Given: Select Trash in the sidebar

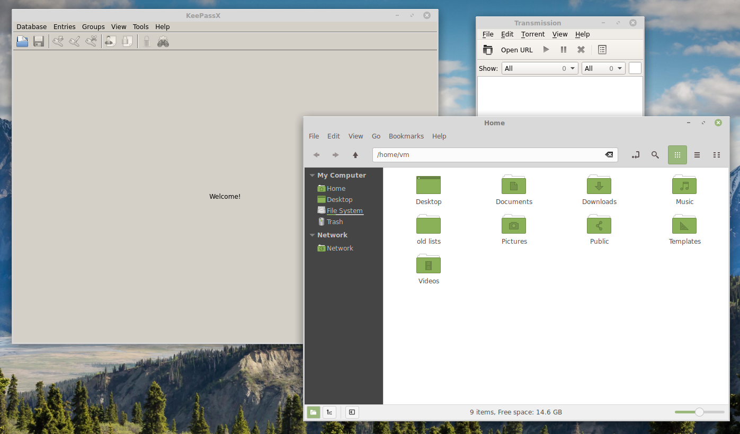Looking at the screenshot, I should pyautogui.click(x=335, y=222).
